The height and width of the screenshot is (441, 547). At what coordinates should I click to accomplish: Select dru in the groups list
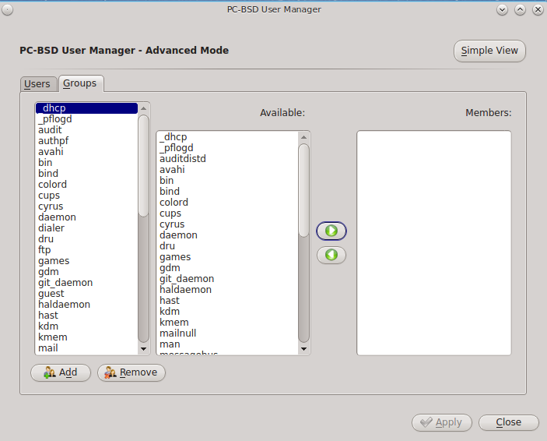pyautogui.click(x=86, y=239)
